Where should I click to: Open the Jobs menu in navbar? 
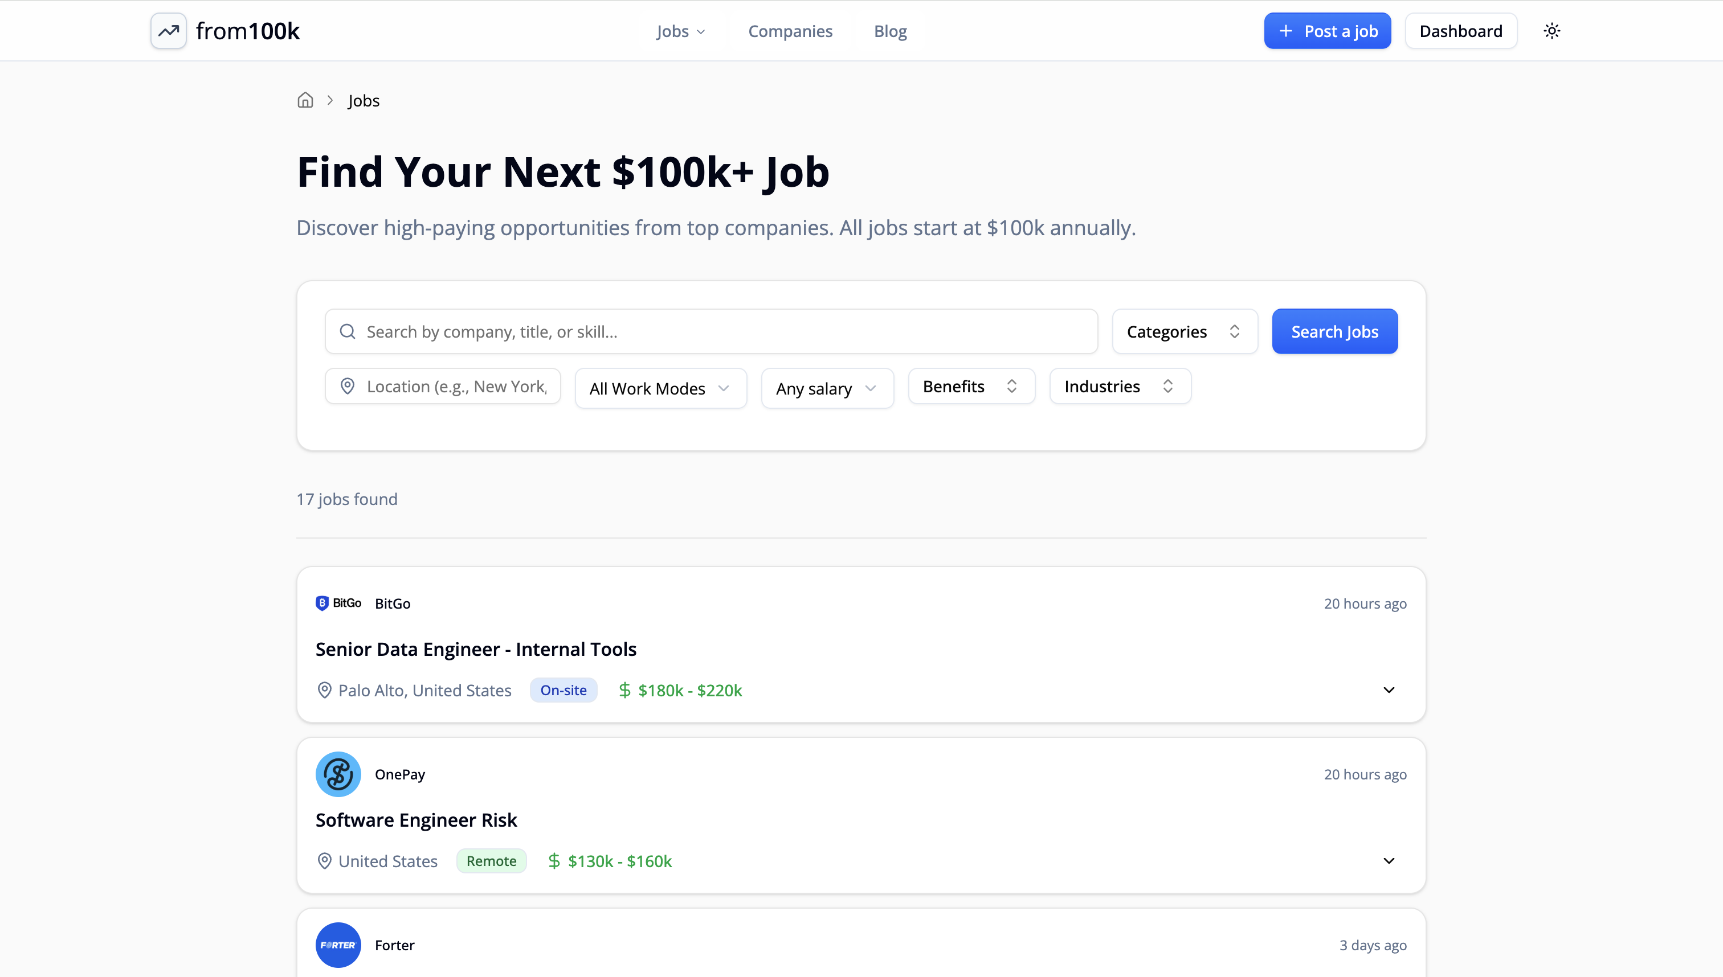click(x=680, y=31)
